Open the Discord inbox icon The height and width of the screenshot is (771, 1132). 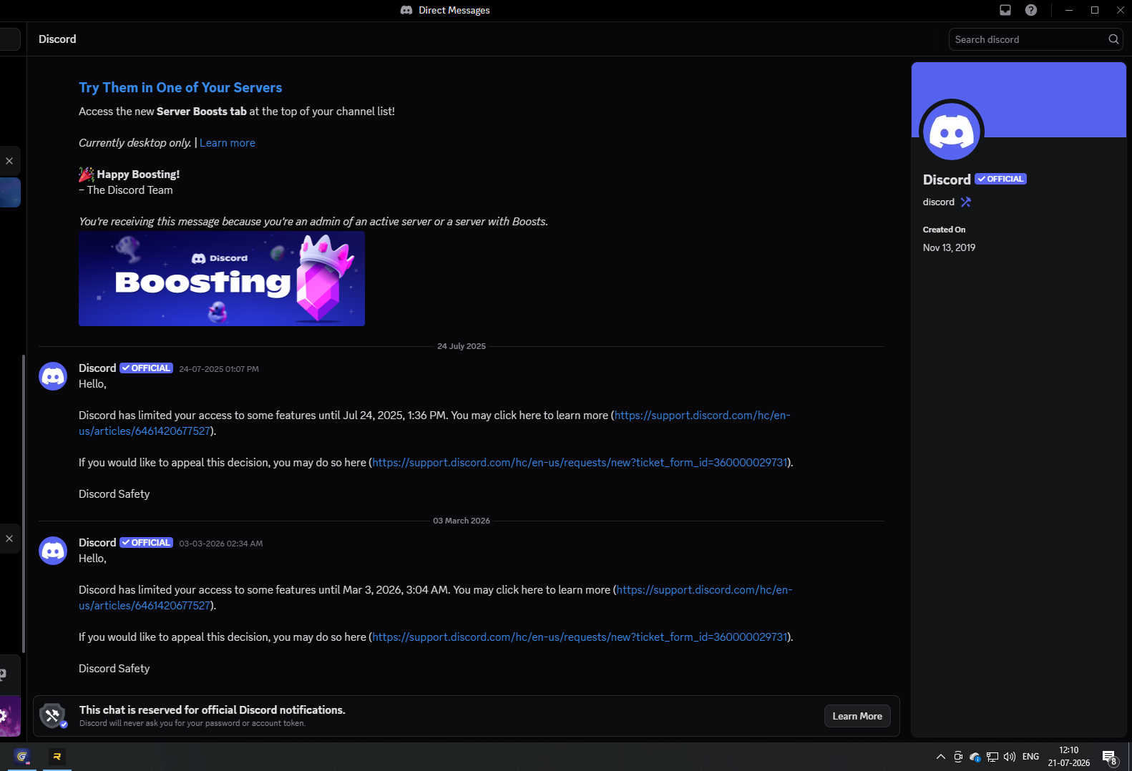[1005, 10]
